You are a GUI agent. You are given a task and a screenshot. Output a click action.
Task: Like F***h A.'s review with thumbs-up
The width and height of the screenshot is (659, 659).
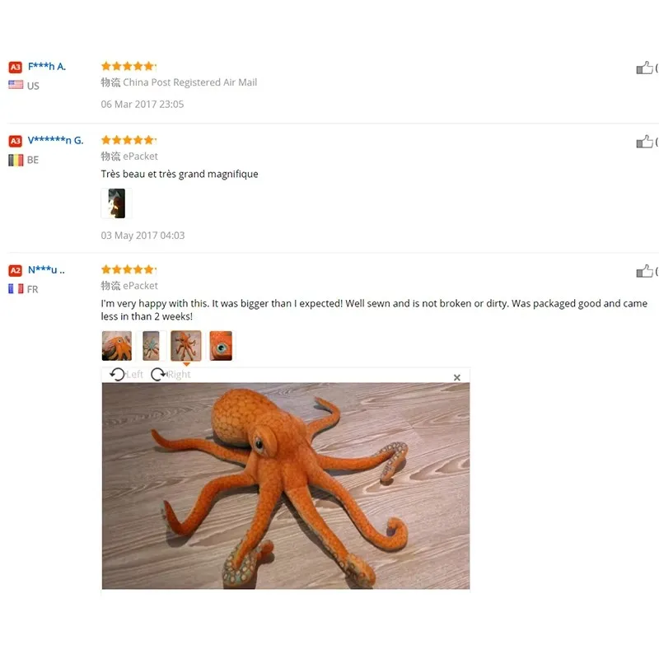tap(644, 68)
